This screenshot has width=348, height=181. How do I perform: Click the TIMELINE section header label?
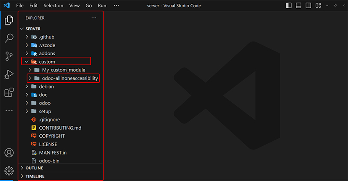[35, 176]
